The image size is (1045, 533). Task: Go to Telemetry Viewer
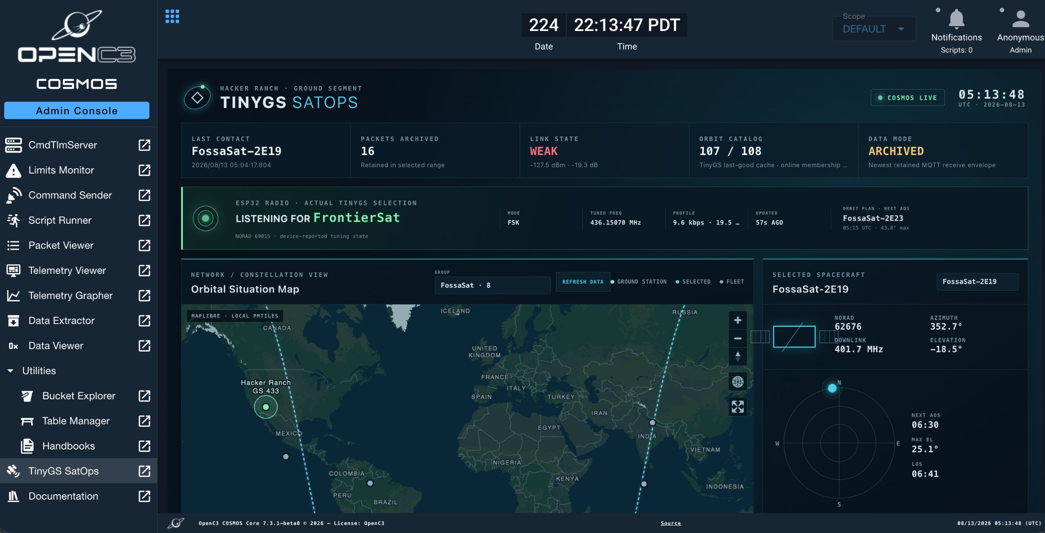[67, 271]
